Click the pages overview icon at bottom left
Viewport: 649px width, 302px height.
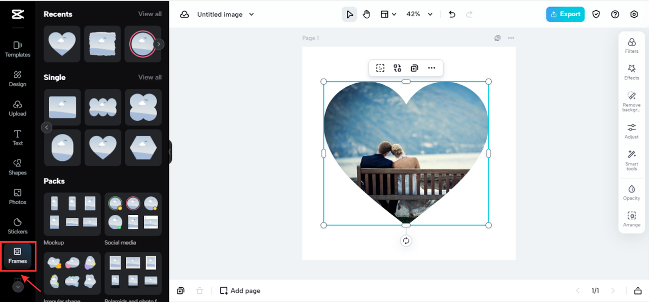(x=181, y=291)
